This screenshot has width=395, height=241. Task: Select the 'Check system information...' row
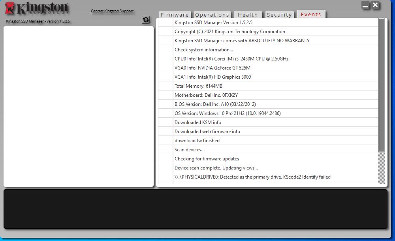(x=268, y=50)
